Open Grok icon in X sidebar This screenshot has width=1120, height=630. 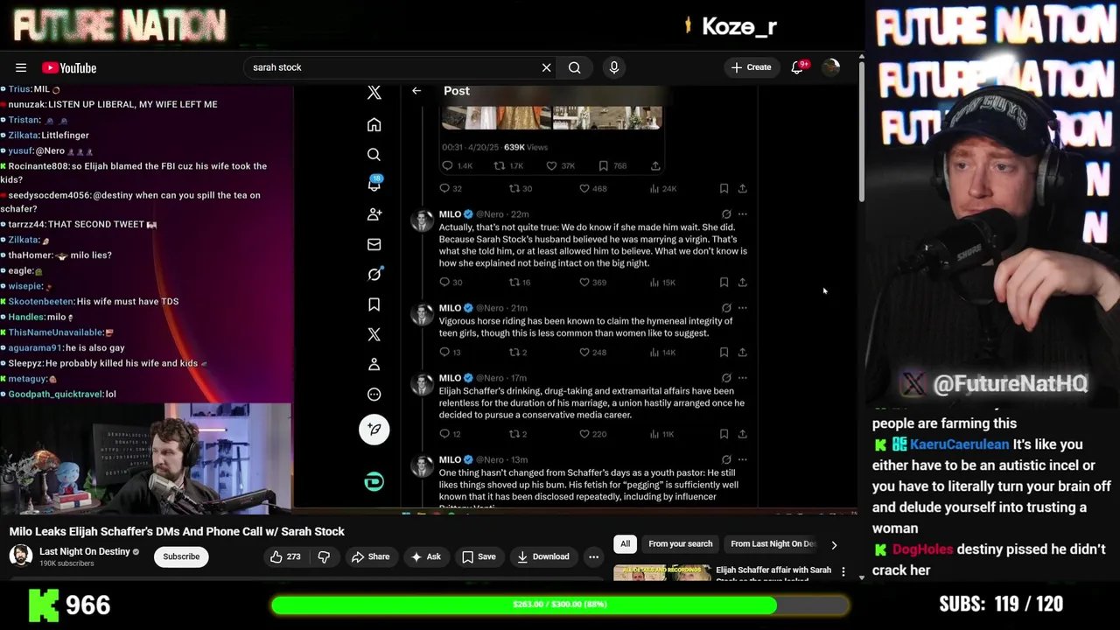(x=374, y=274)
